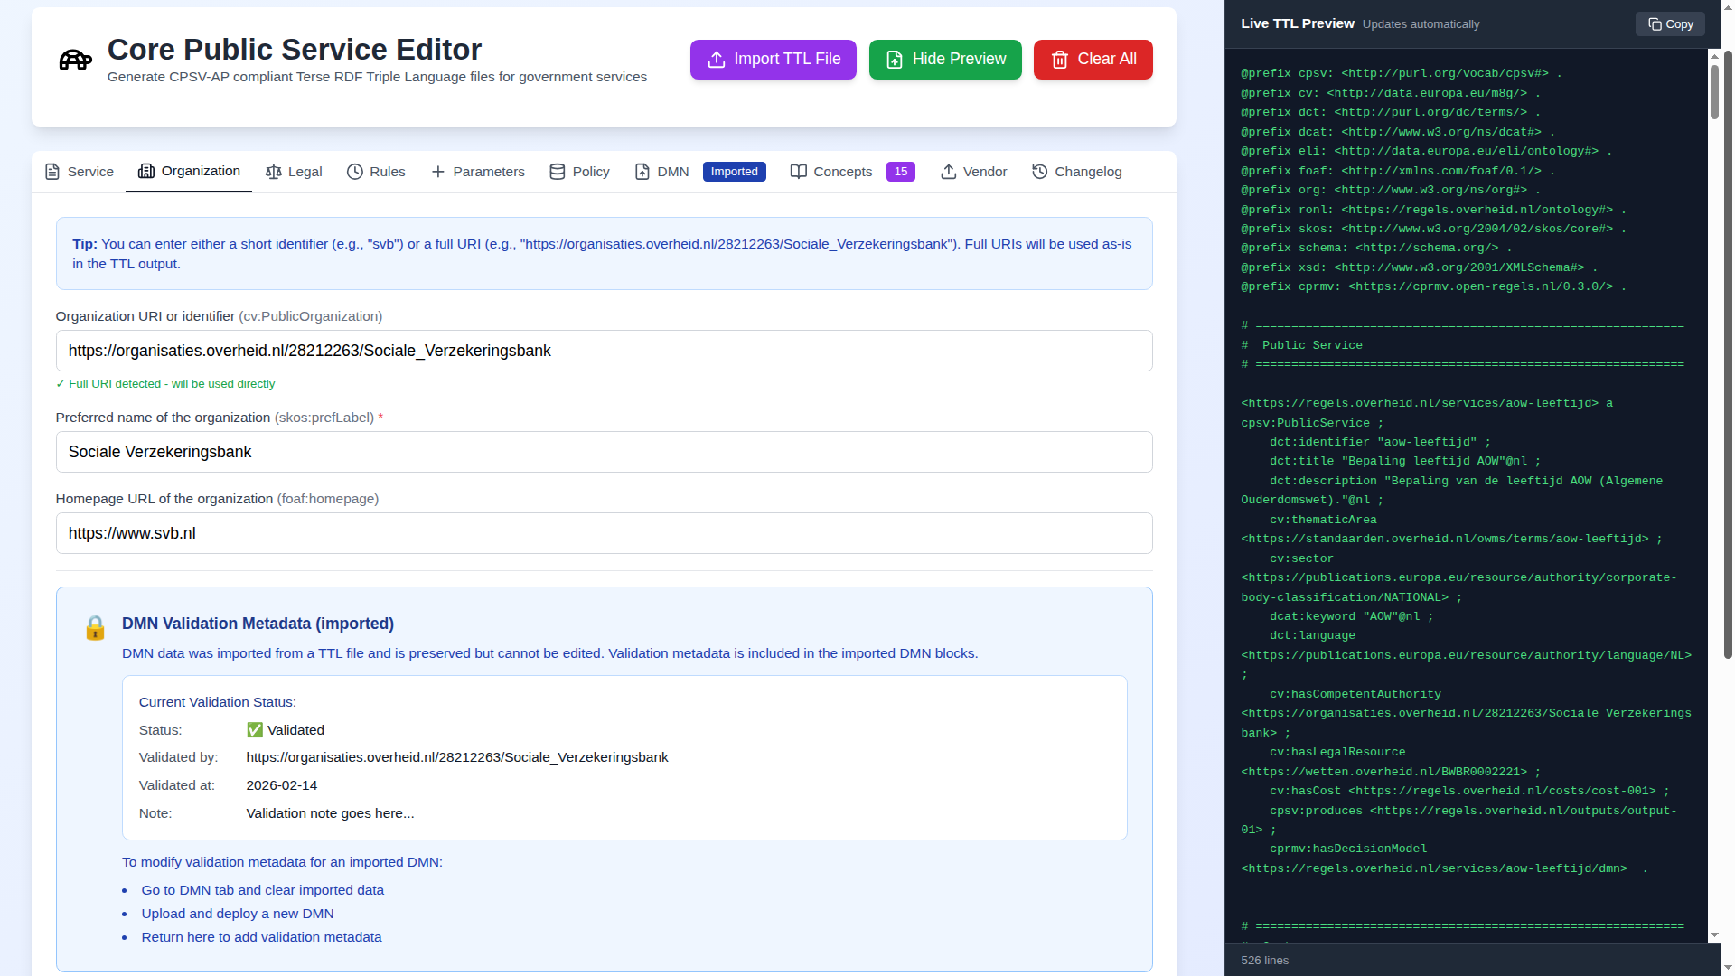Open the Changelog tab
Viewport: 1735px width, 976px height.
pos(1076,172)
